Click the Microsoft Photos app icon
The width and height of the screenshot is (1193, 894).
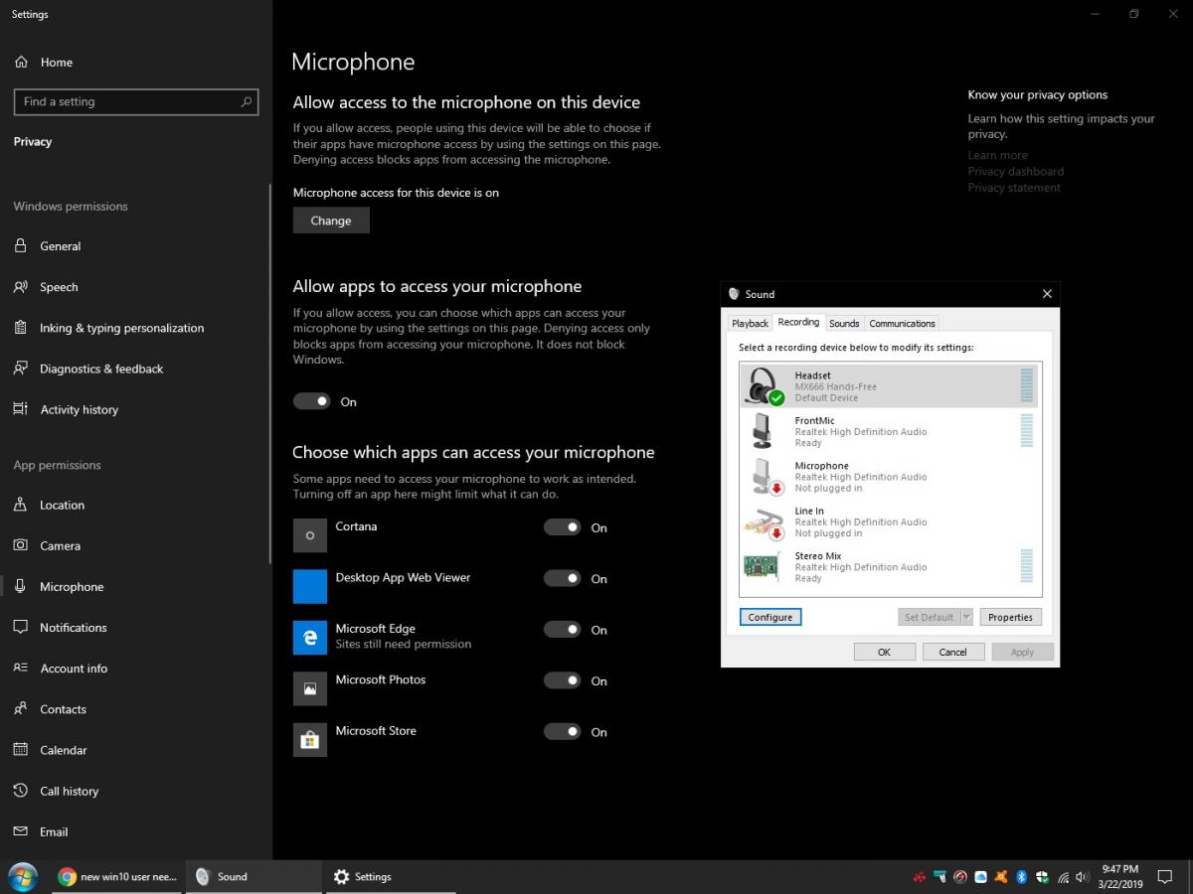click(x=310, y=688)
